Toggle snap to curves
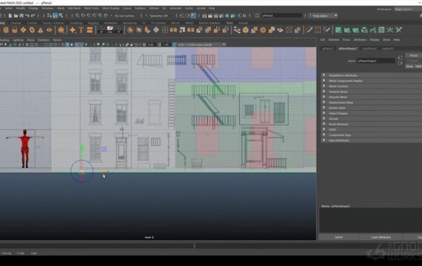 coord(83,16)
